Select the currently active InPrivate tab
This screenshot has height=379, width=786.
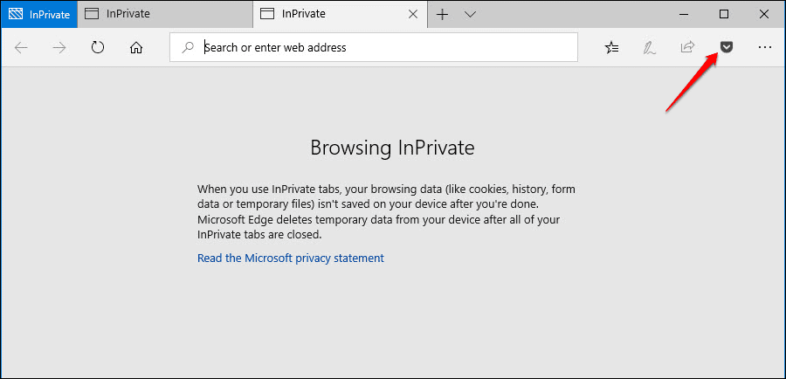pos(340,14)
